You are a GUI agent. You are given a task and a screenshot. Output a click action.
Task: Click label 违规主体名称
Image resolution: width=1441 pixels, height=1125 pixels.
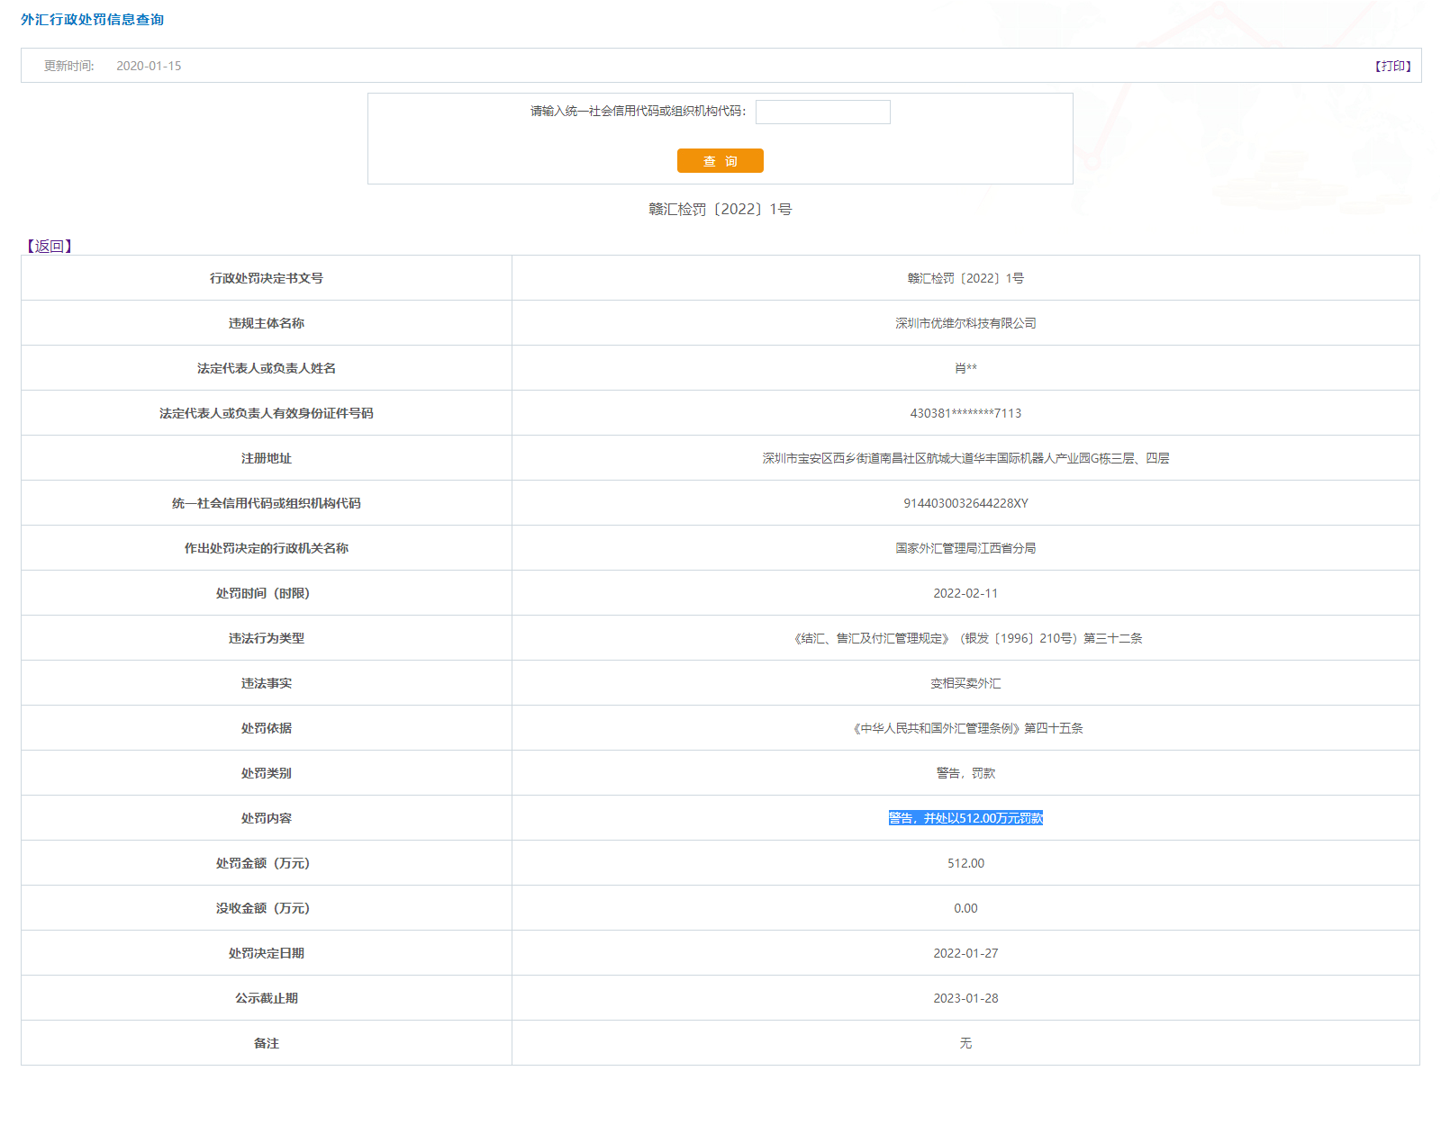click(x=267, y=323)
